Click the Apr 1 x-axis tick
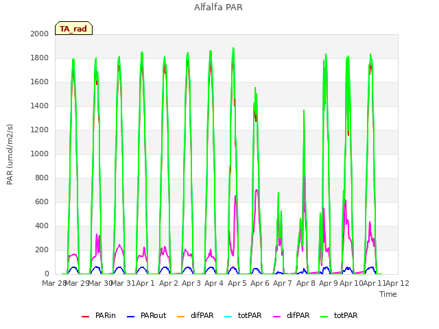 pyautogui.click(x=145, y=283)
